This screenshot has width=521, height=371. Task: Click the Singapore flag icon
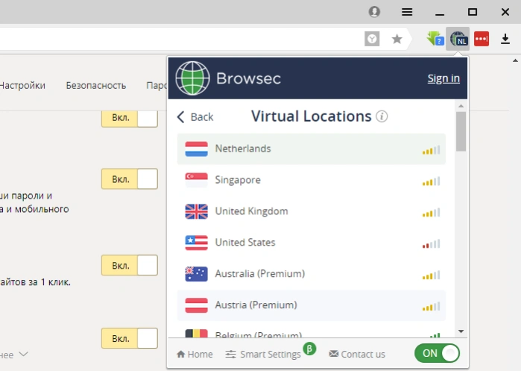pos(196,181)
